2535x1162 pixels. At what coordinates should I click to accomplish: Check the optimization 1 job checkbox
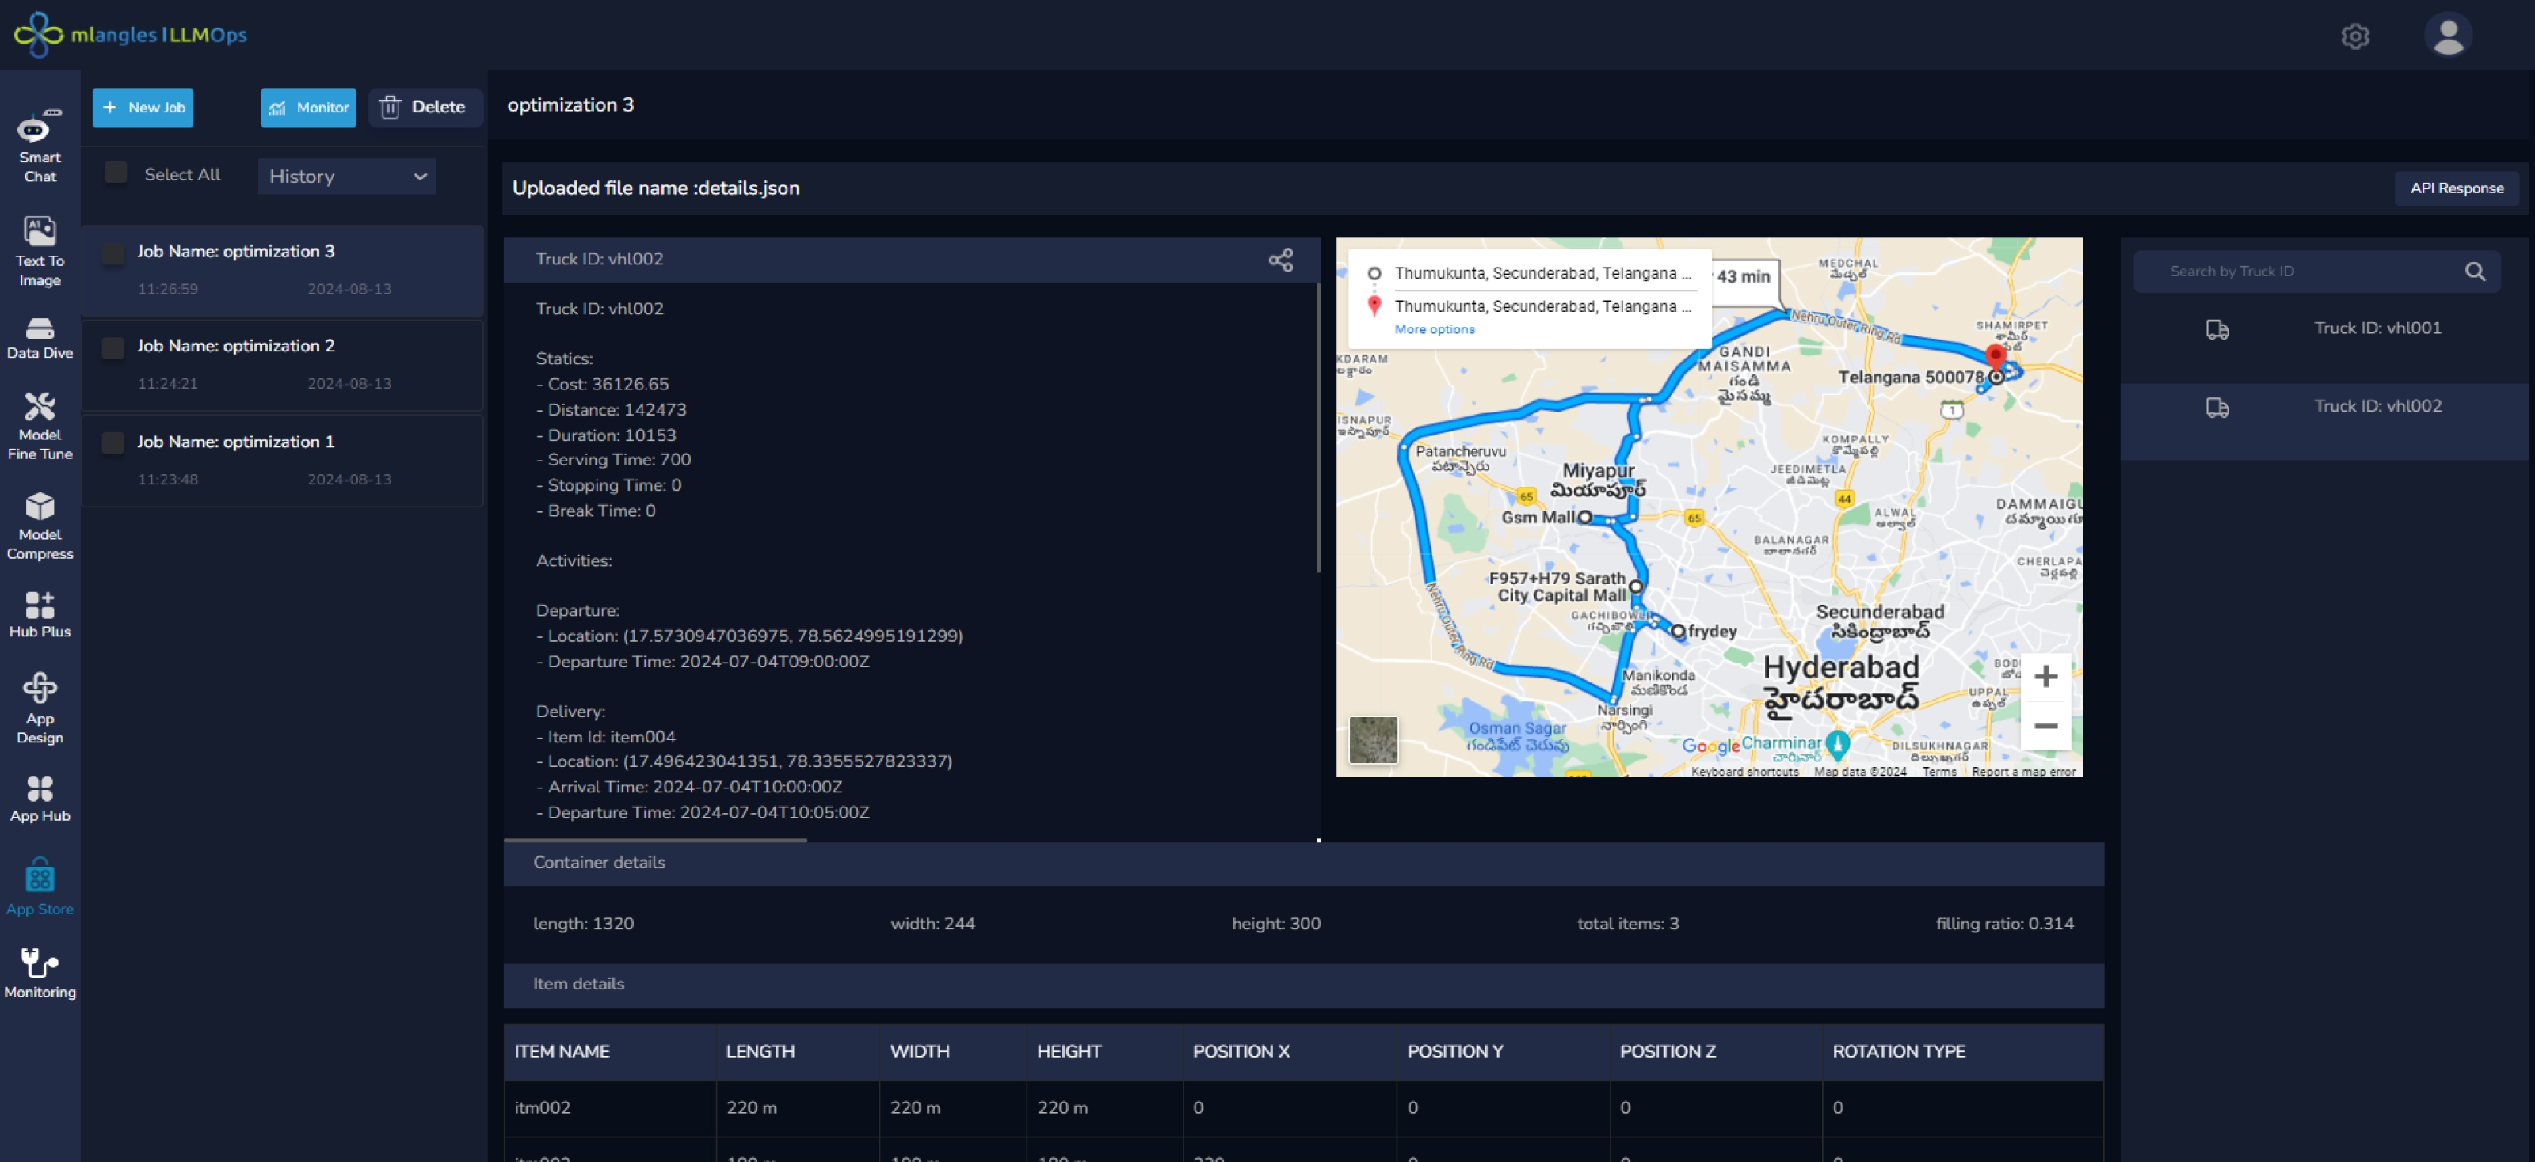pos(113,443)
